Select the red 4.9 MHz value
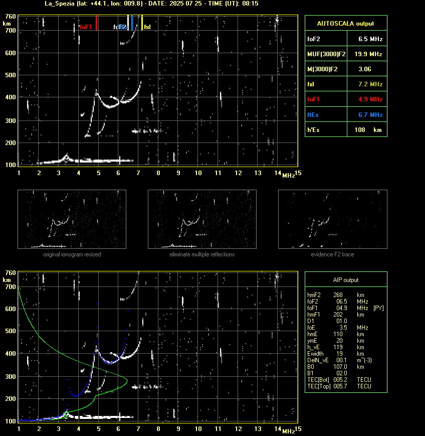425x436 pixels. click(370, 99)
